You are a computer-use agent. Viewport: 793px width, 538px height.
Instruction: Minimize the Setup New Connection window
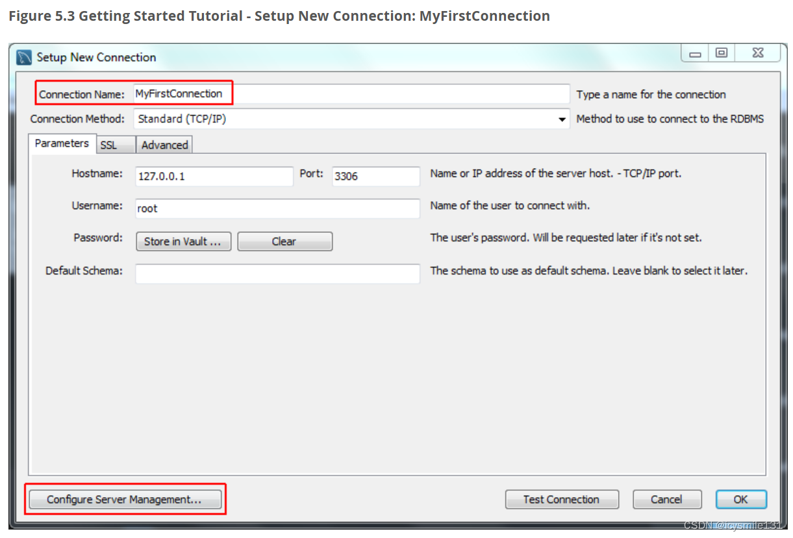pos(696,54)
